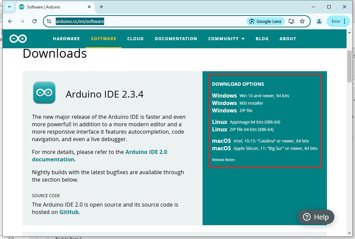This screenshot has height=239, width=355.
Task: Go forward in browser history
Action: pos(22,21)
